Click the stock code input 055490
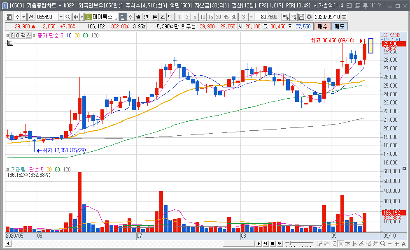 [47, 17]
